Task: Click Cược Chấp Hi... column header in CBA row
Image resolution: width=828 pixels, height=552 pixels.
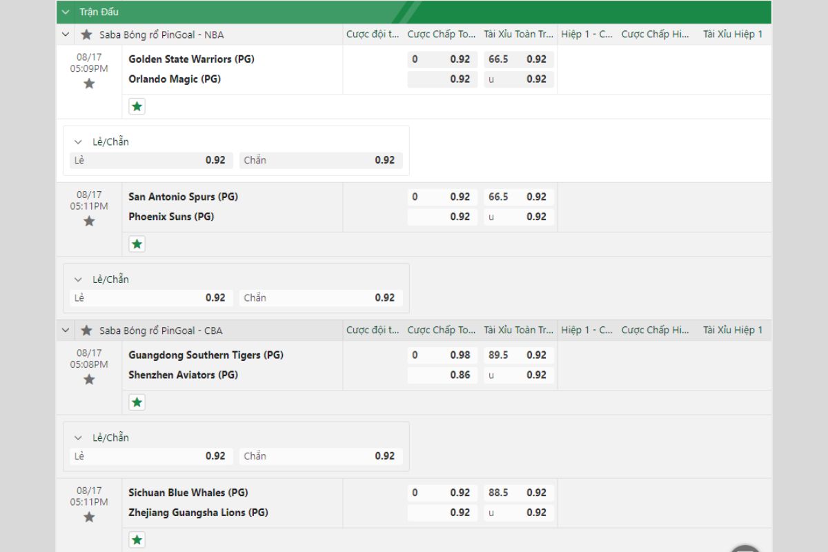Action: [x=655, y=331]
